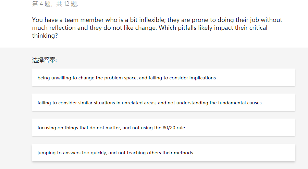Click "thinking?" at the end of the question

(x=45, y=36)
